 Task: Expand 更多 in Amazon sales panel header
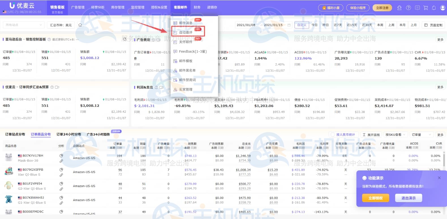click(x=440, y=40)
